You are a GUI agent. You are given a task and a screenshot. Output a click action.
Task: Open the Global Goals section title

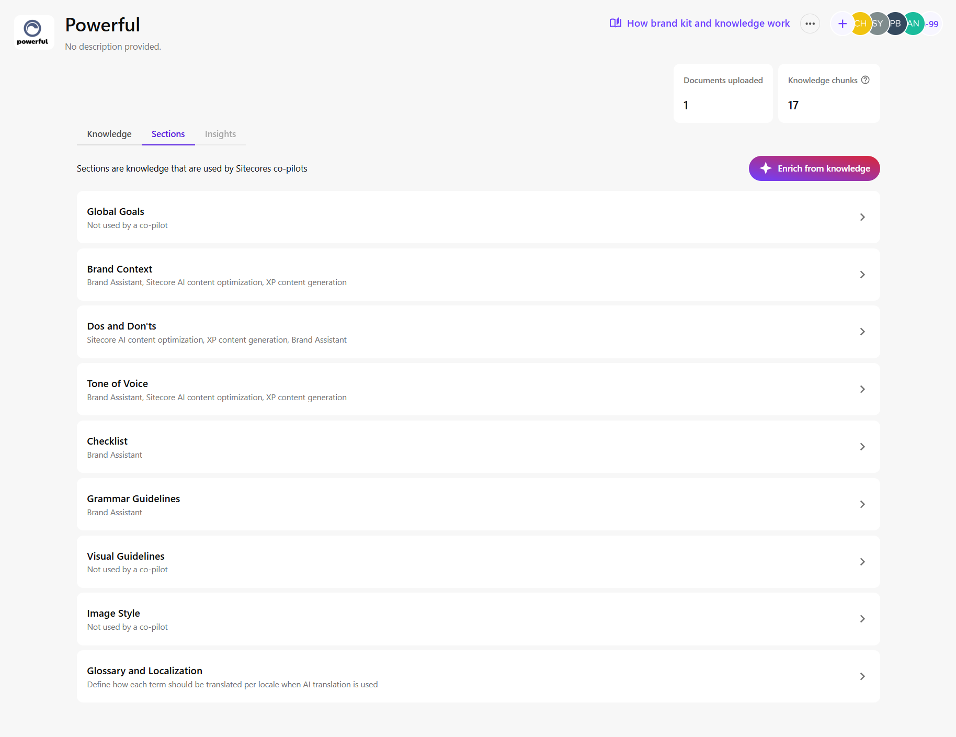point(116,211)
